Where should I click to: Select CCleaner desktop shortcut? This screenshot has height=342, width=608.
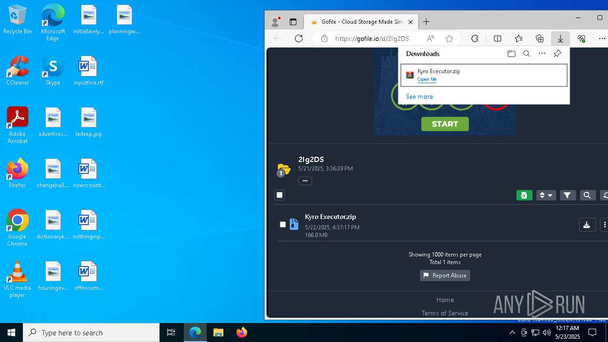(18, 70)
